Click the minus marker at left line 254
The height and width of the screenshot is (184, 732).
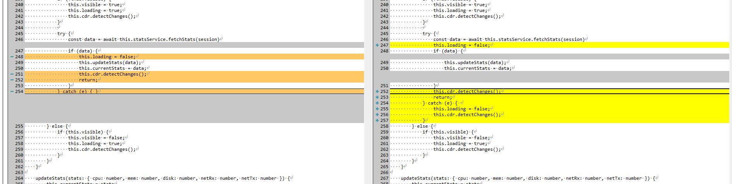[x=12, y=91]
